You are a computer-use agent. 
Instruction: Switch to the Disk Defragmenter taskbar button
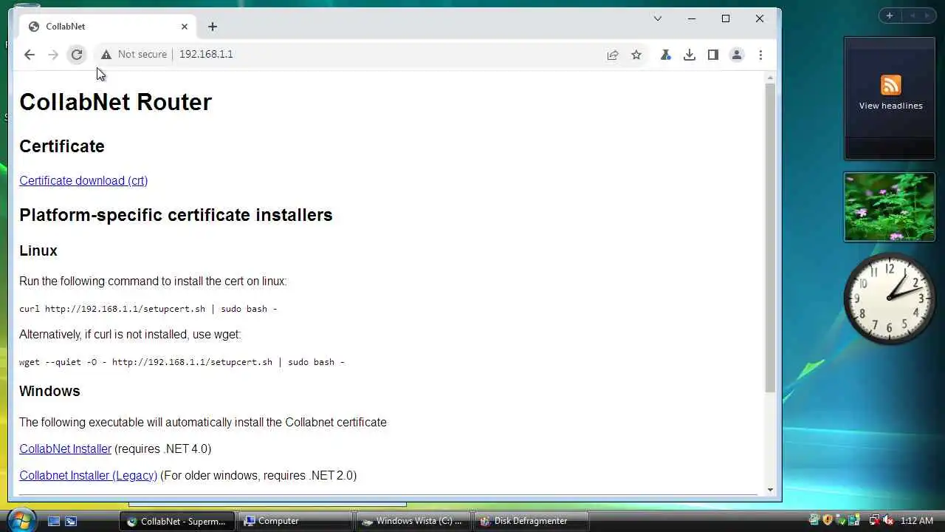[531, 521]
